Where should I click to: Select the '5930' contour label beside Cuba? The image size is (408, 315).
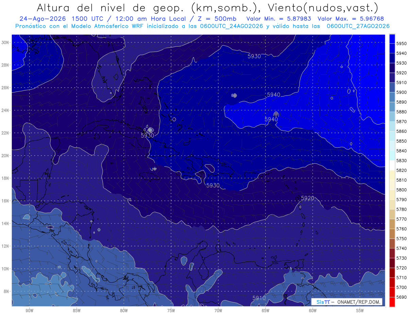click(x=148, y=135)
